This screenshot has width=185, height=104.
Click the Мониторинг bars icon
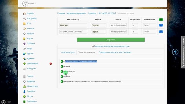click(24, 86)
